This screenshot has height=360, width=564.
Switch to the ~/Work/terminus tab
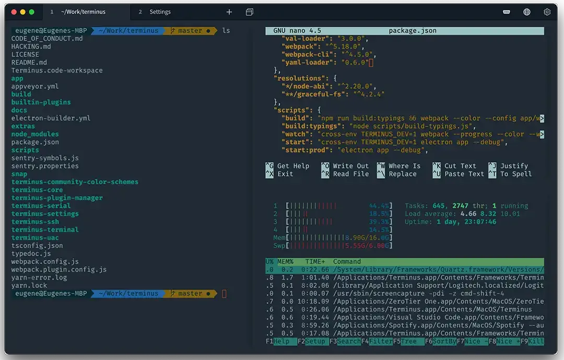coord(86,12)
